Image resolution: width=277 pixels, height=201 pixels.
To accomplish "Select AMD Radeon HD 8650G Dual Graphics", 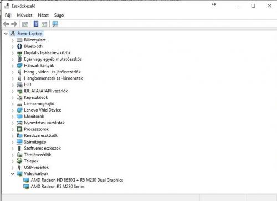I will (77, 180).
